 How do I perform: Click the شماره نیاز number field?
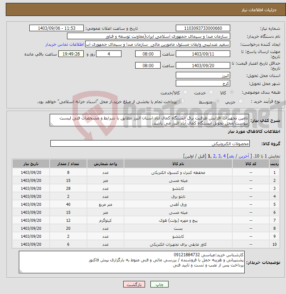coord(203,28)
